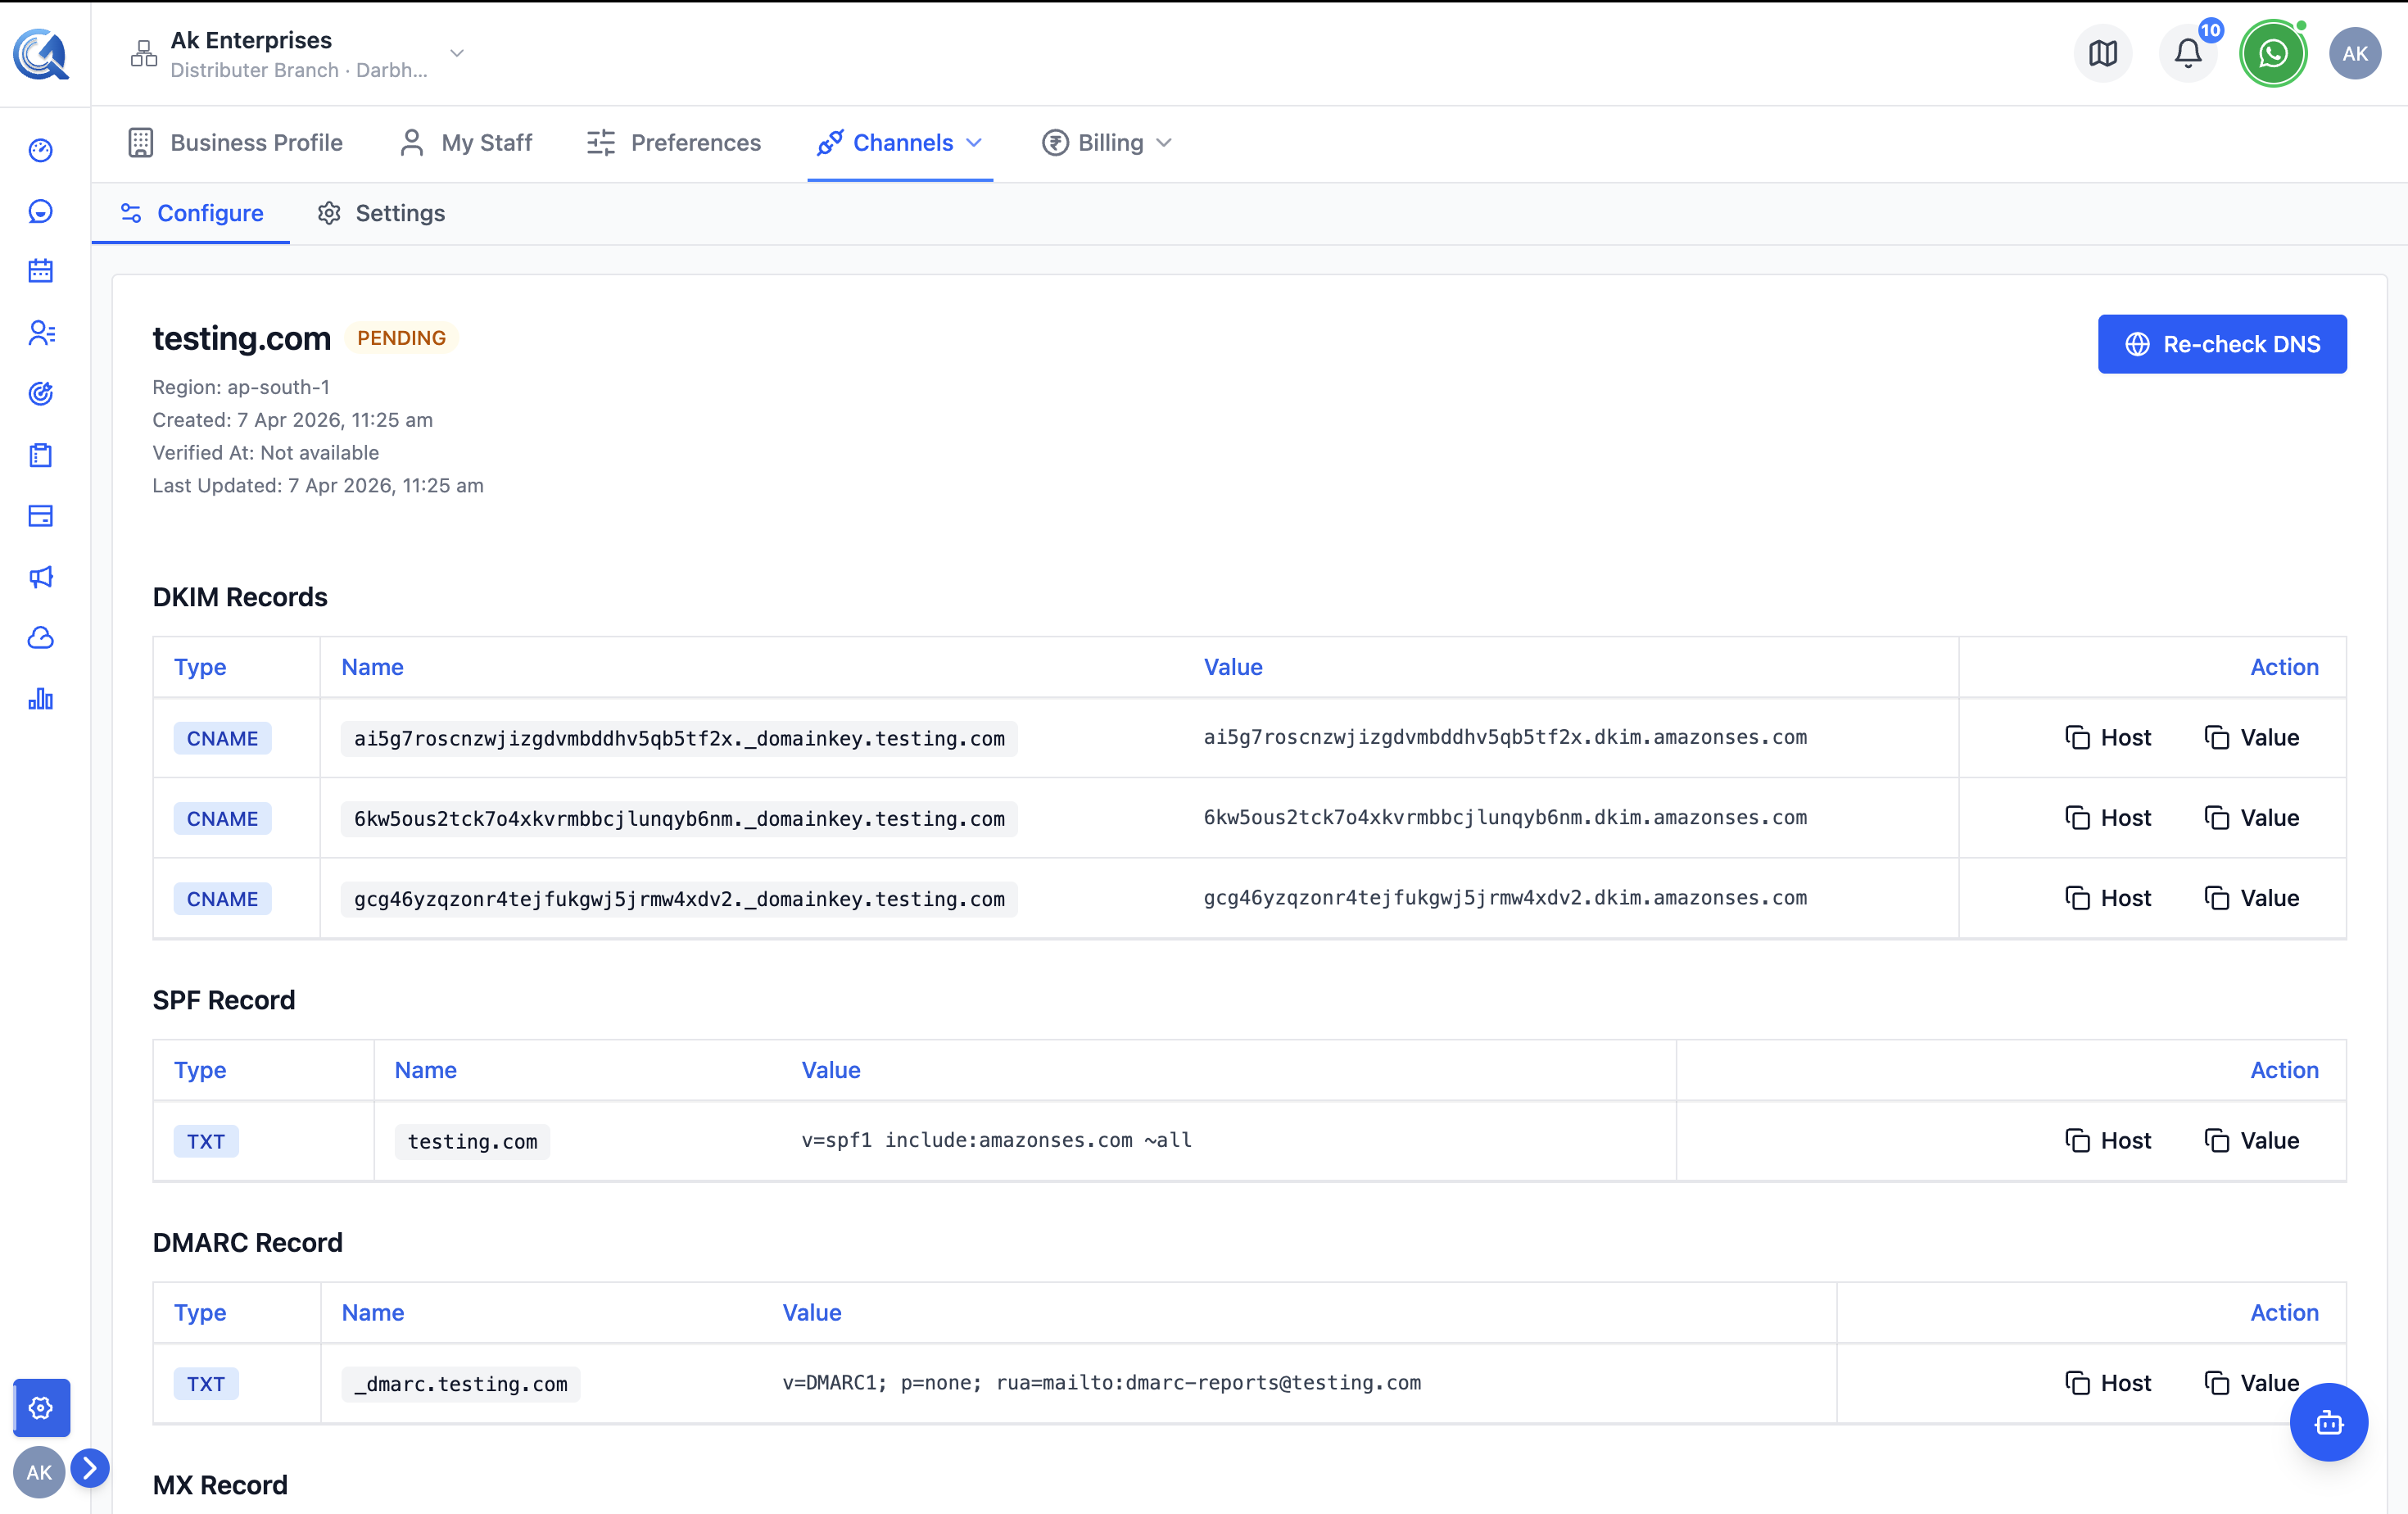Copy Value for the 6kw5ous2tck DKIM record
This screenshot has width=2408, height=1514.
pos(2251,818)
